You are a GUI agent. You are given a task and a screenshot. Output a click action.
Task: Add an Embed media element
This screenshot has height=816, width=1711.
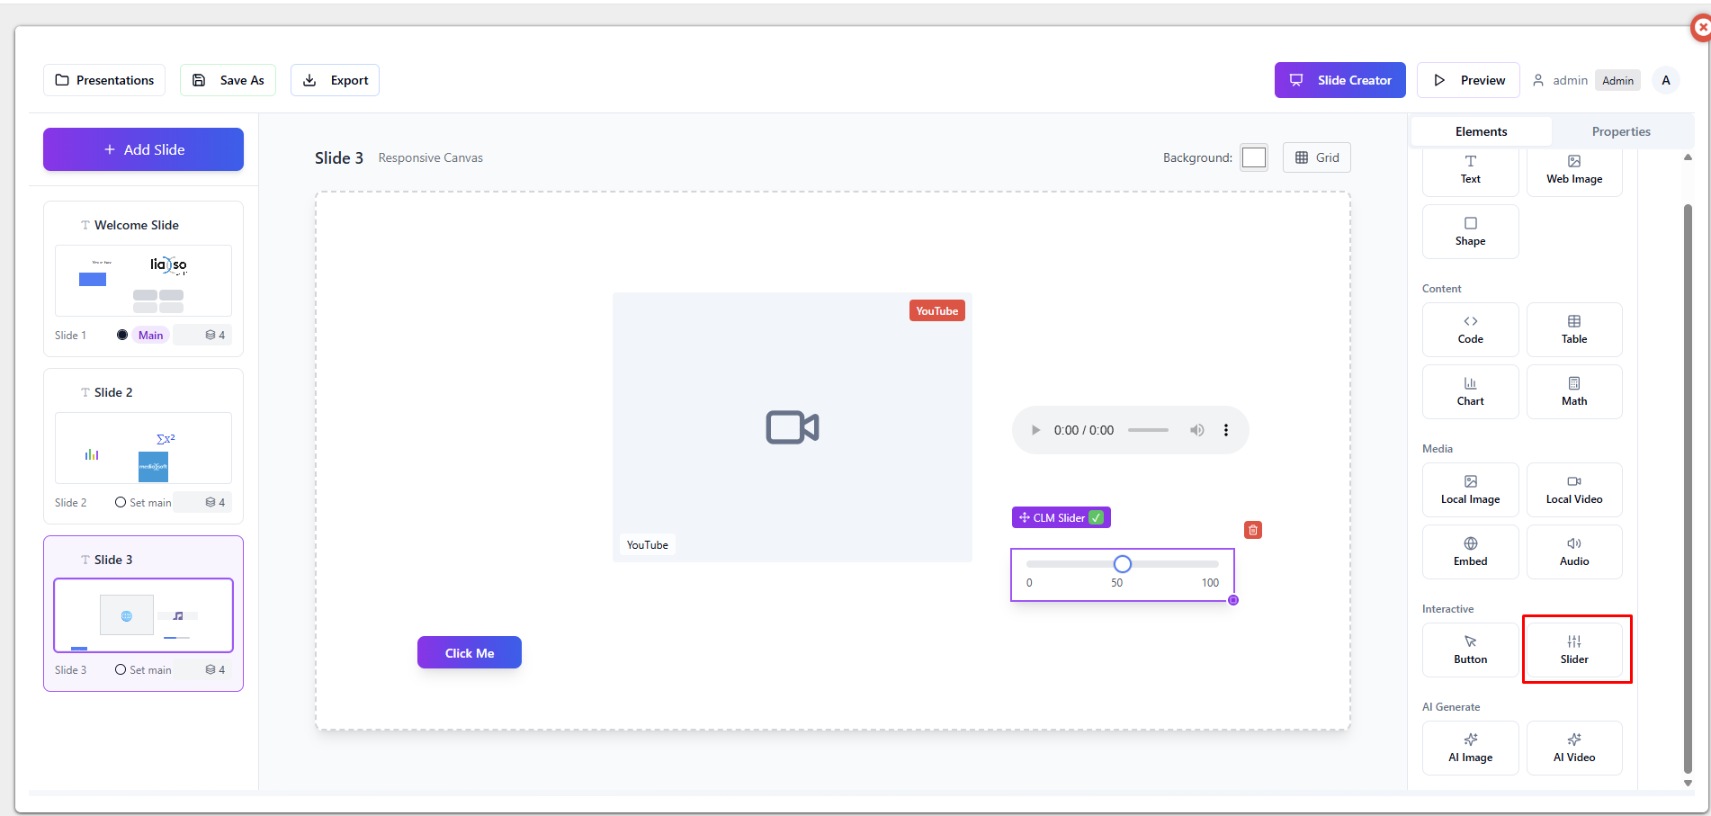click(x=1470, y=551)
